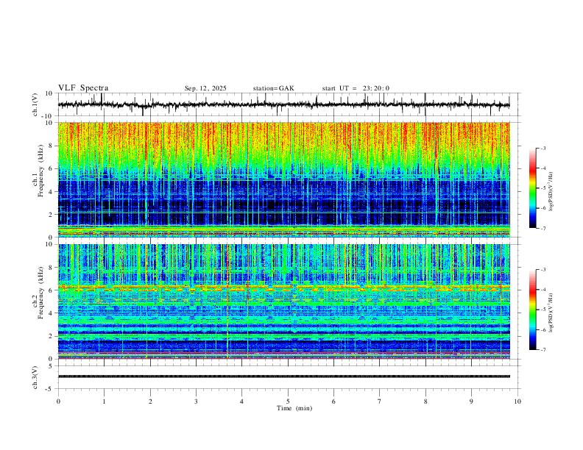583x450 pixels.
Task: Click the ch.1 spectrogram panel
Action: pos(283,179)
